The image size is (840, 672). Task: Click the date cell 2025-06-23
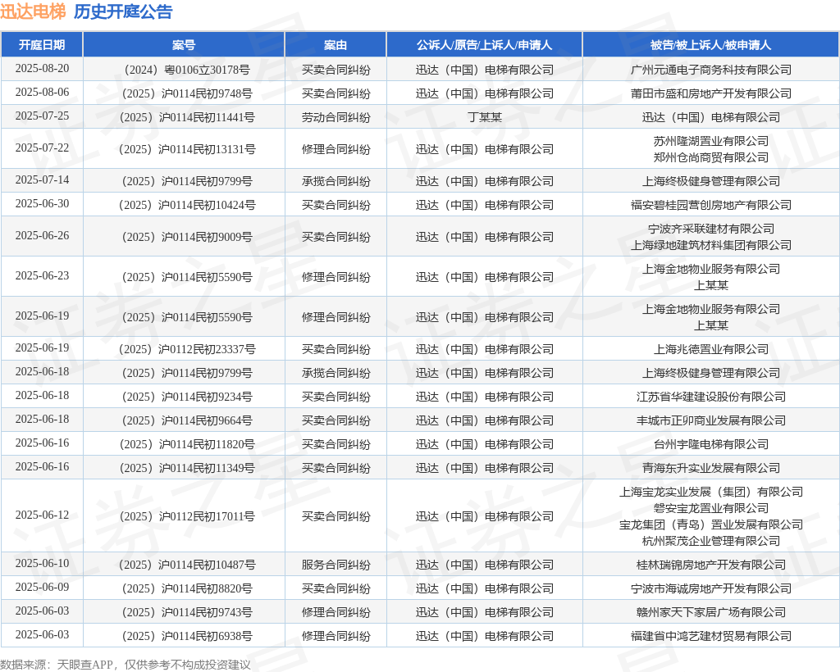click(42, 275)
